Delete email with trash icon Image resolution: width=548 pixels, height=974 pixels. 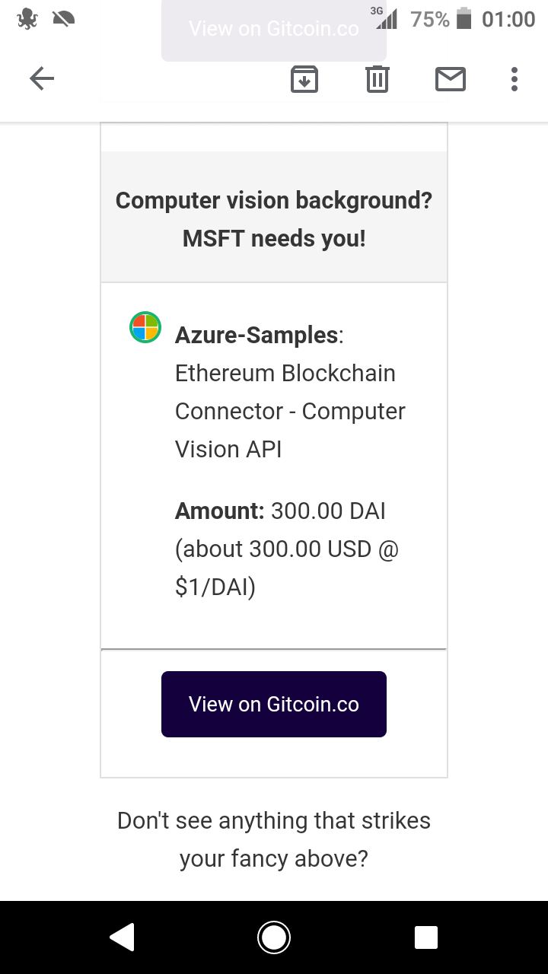(x=378, y=79)
